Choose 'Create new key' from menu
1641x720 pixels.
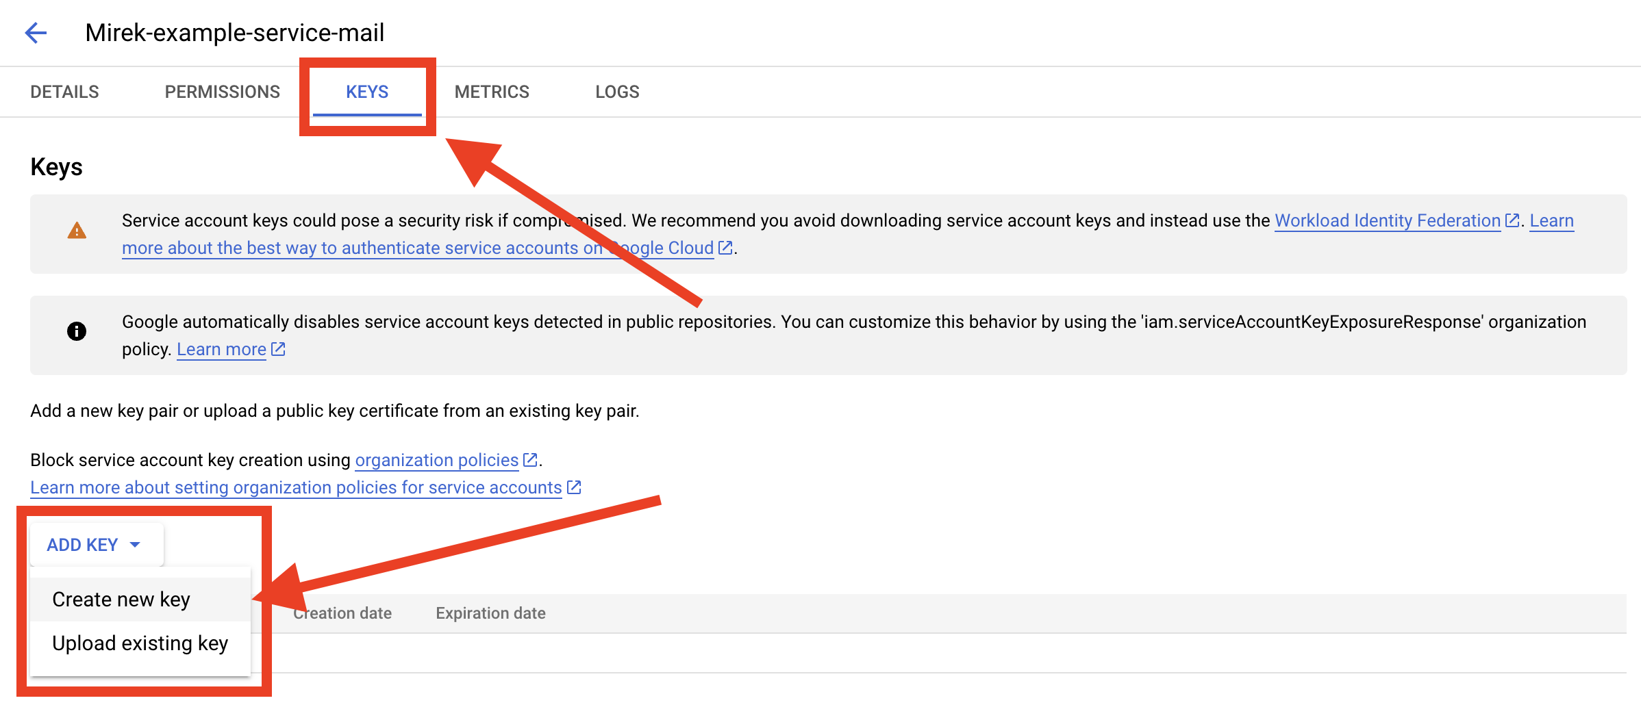(121, 600)
